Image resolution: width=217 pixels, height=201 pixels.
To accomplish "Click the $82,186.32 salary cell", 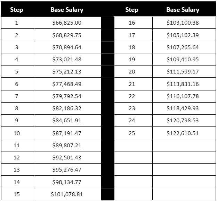I will click(x=67, y=108).
